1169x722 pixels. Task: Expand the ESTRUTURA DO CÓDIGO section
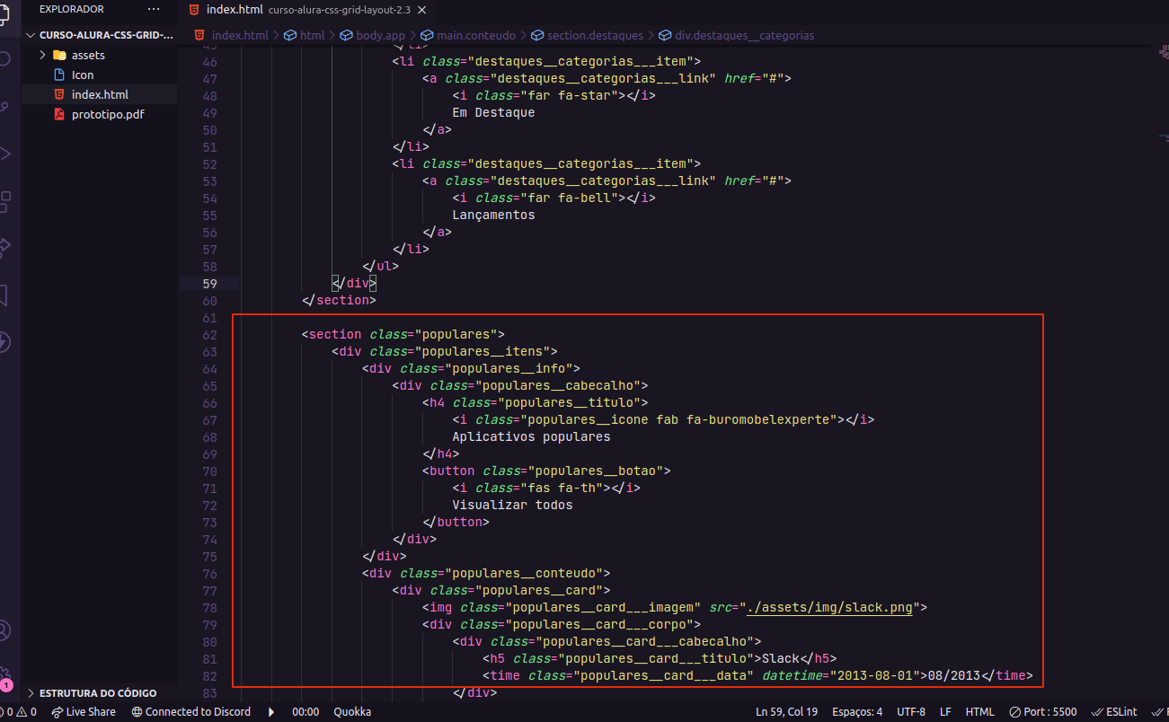99,693
